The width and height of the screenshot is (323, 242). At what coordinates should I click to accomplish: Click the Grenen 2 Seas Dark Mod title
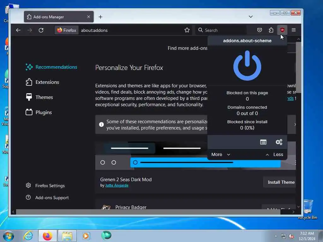[126, 179]
